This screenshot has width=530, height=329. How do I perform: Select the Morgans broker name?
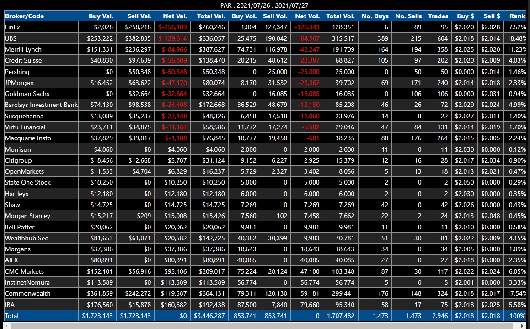[x=17, y=249]
